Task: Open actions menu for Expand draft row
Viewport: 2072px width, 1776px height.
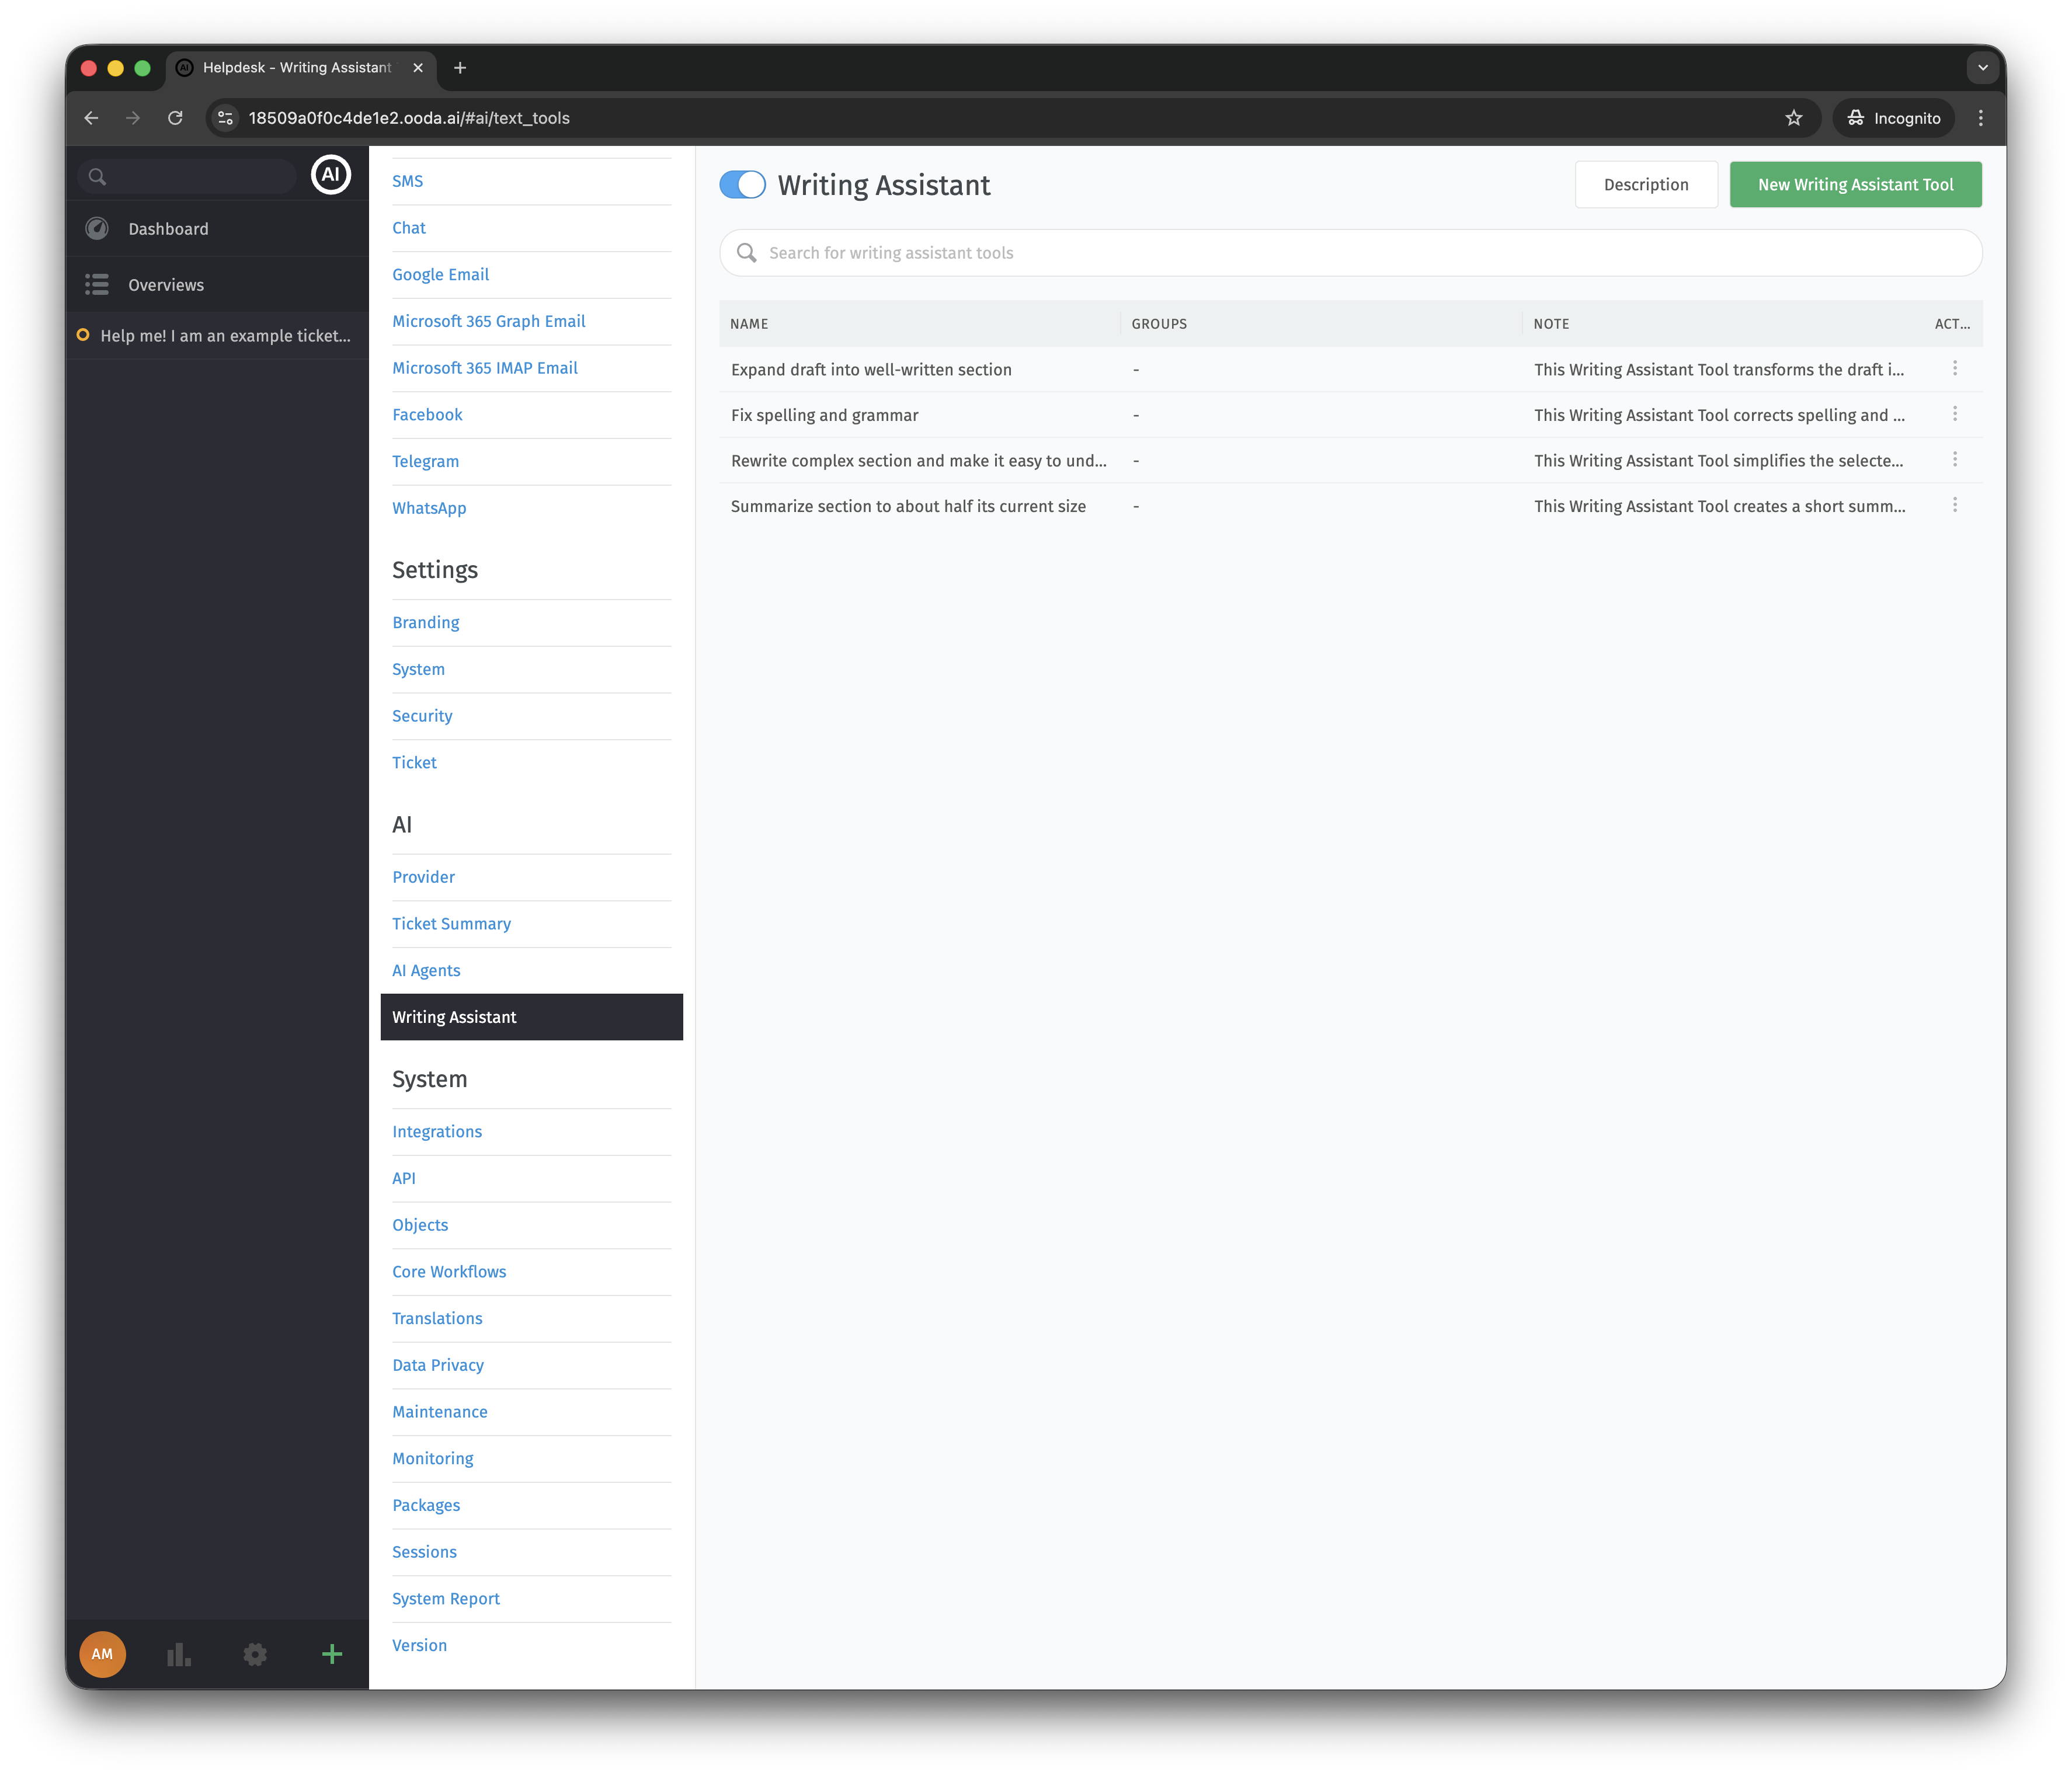Action: [x=1955, y=369]
